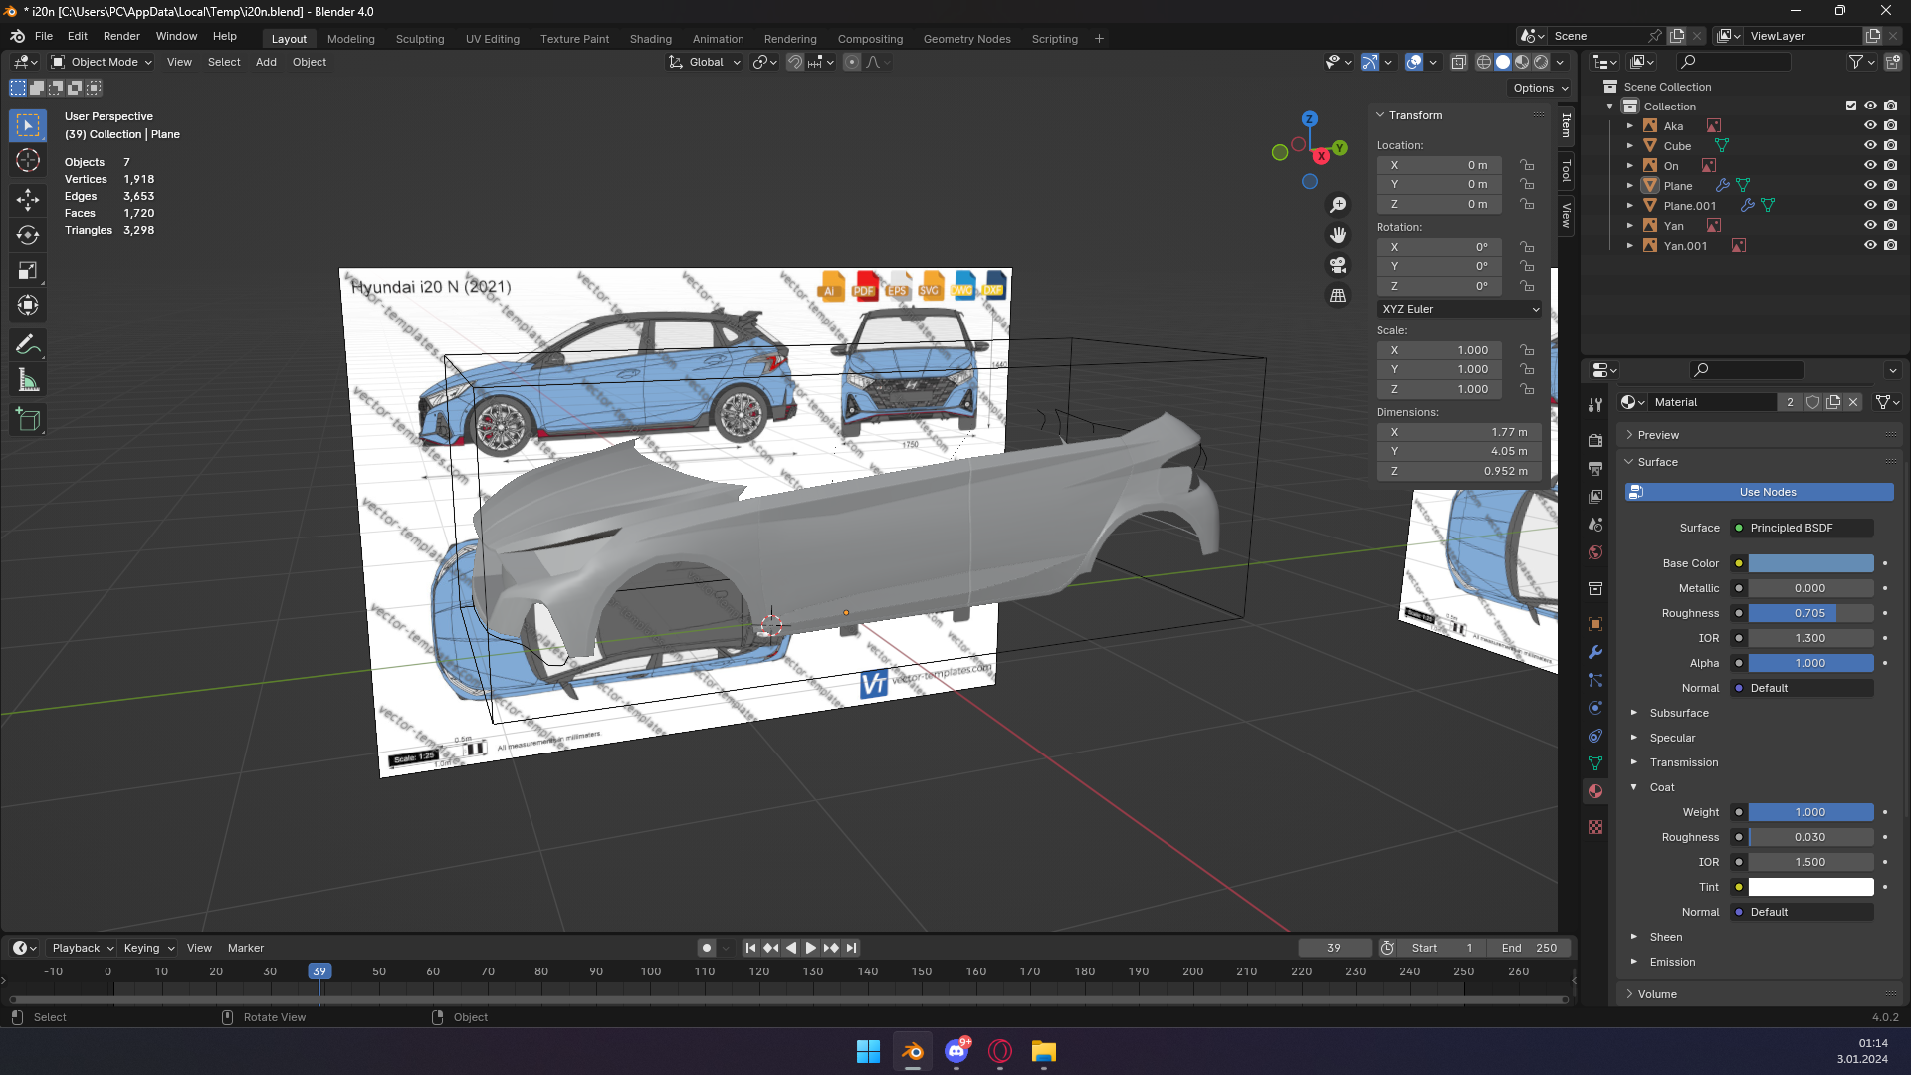Switch to the Shading workspace tab
Viewport: 1911px width, 1075px height.
coord(650,39)
